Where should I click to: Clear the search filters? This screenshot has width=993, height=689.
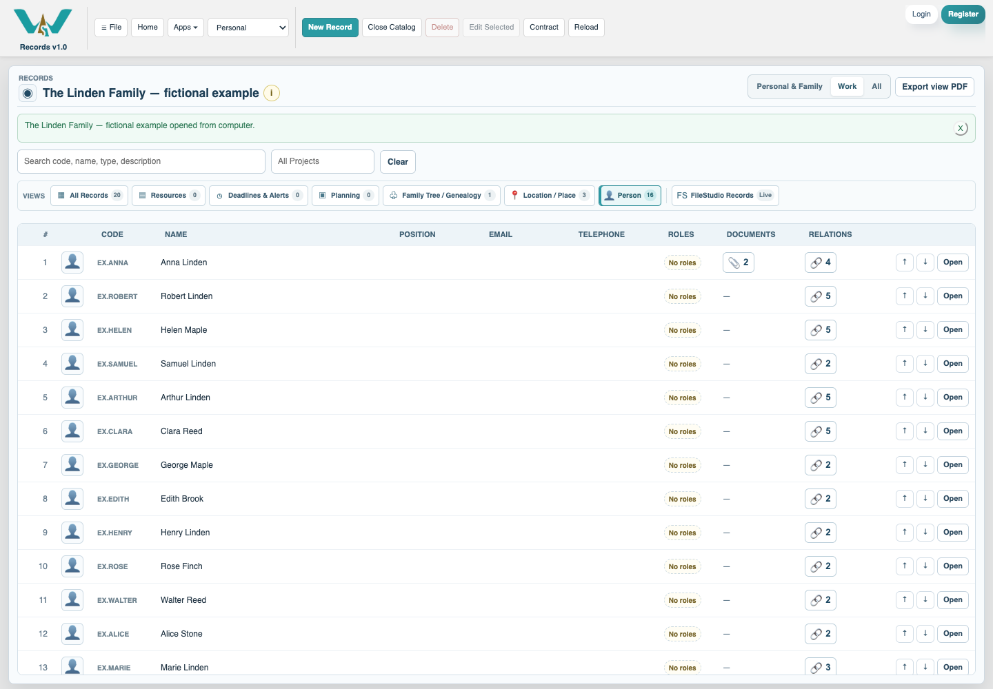[x=398, y=162]
